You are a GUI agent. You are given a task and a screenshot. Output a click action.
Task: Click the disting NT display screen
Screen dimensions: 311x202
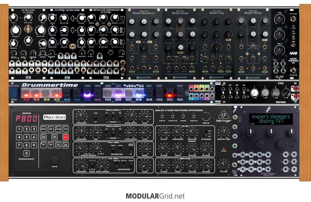pyautogui.click(x=271, y=119)
